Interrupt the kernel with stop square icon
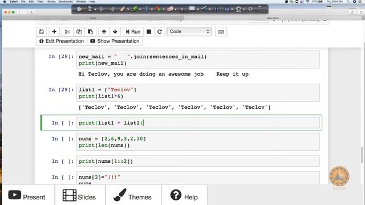The image size is (365, 205). 149,32
